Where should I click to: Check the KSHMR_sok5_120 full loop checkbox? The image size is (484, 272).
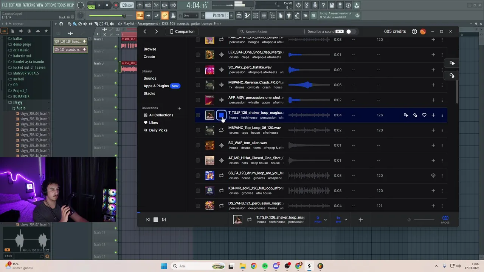click(198, 191)
